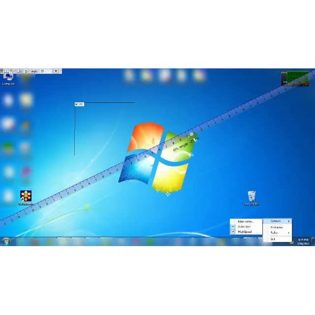The width and height of the screenshot is (315, 315).
Task: Select the Main color... option
Action: point(246,221)
